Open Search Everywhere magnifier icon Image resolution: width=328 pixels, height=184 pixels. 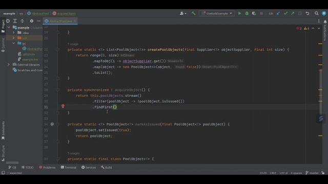tap(317, 13)
